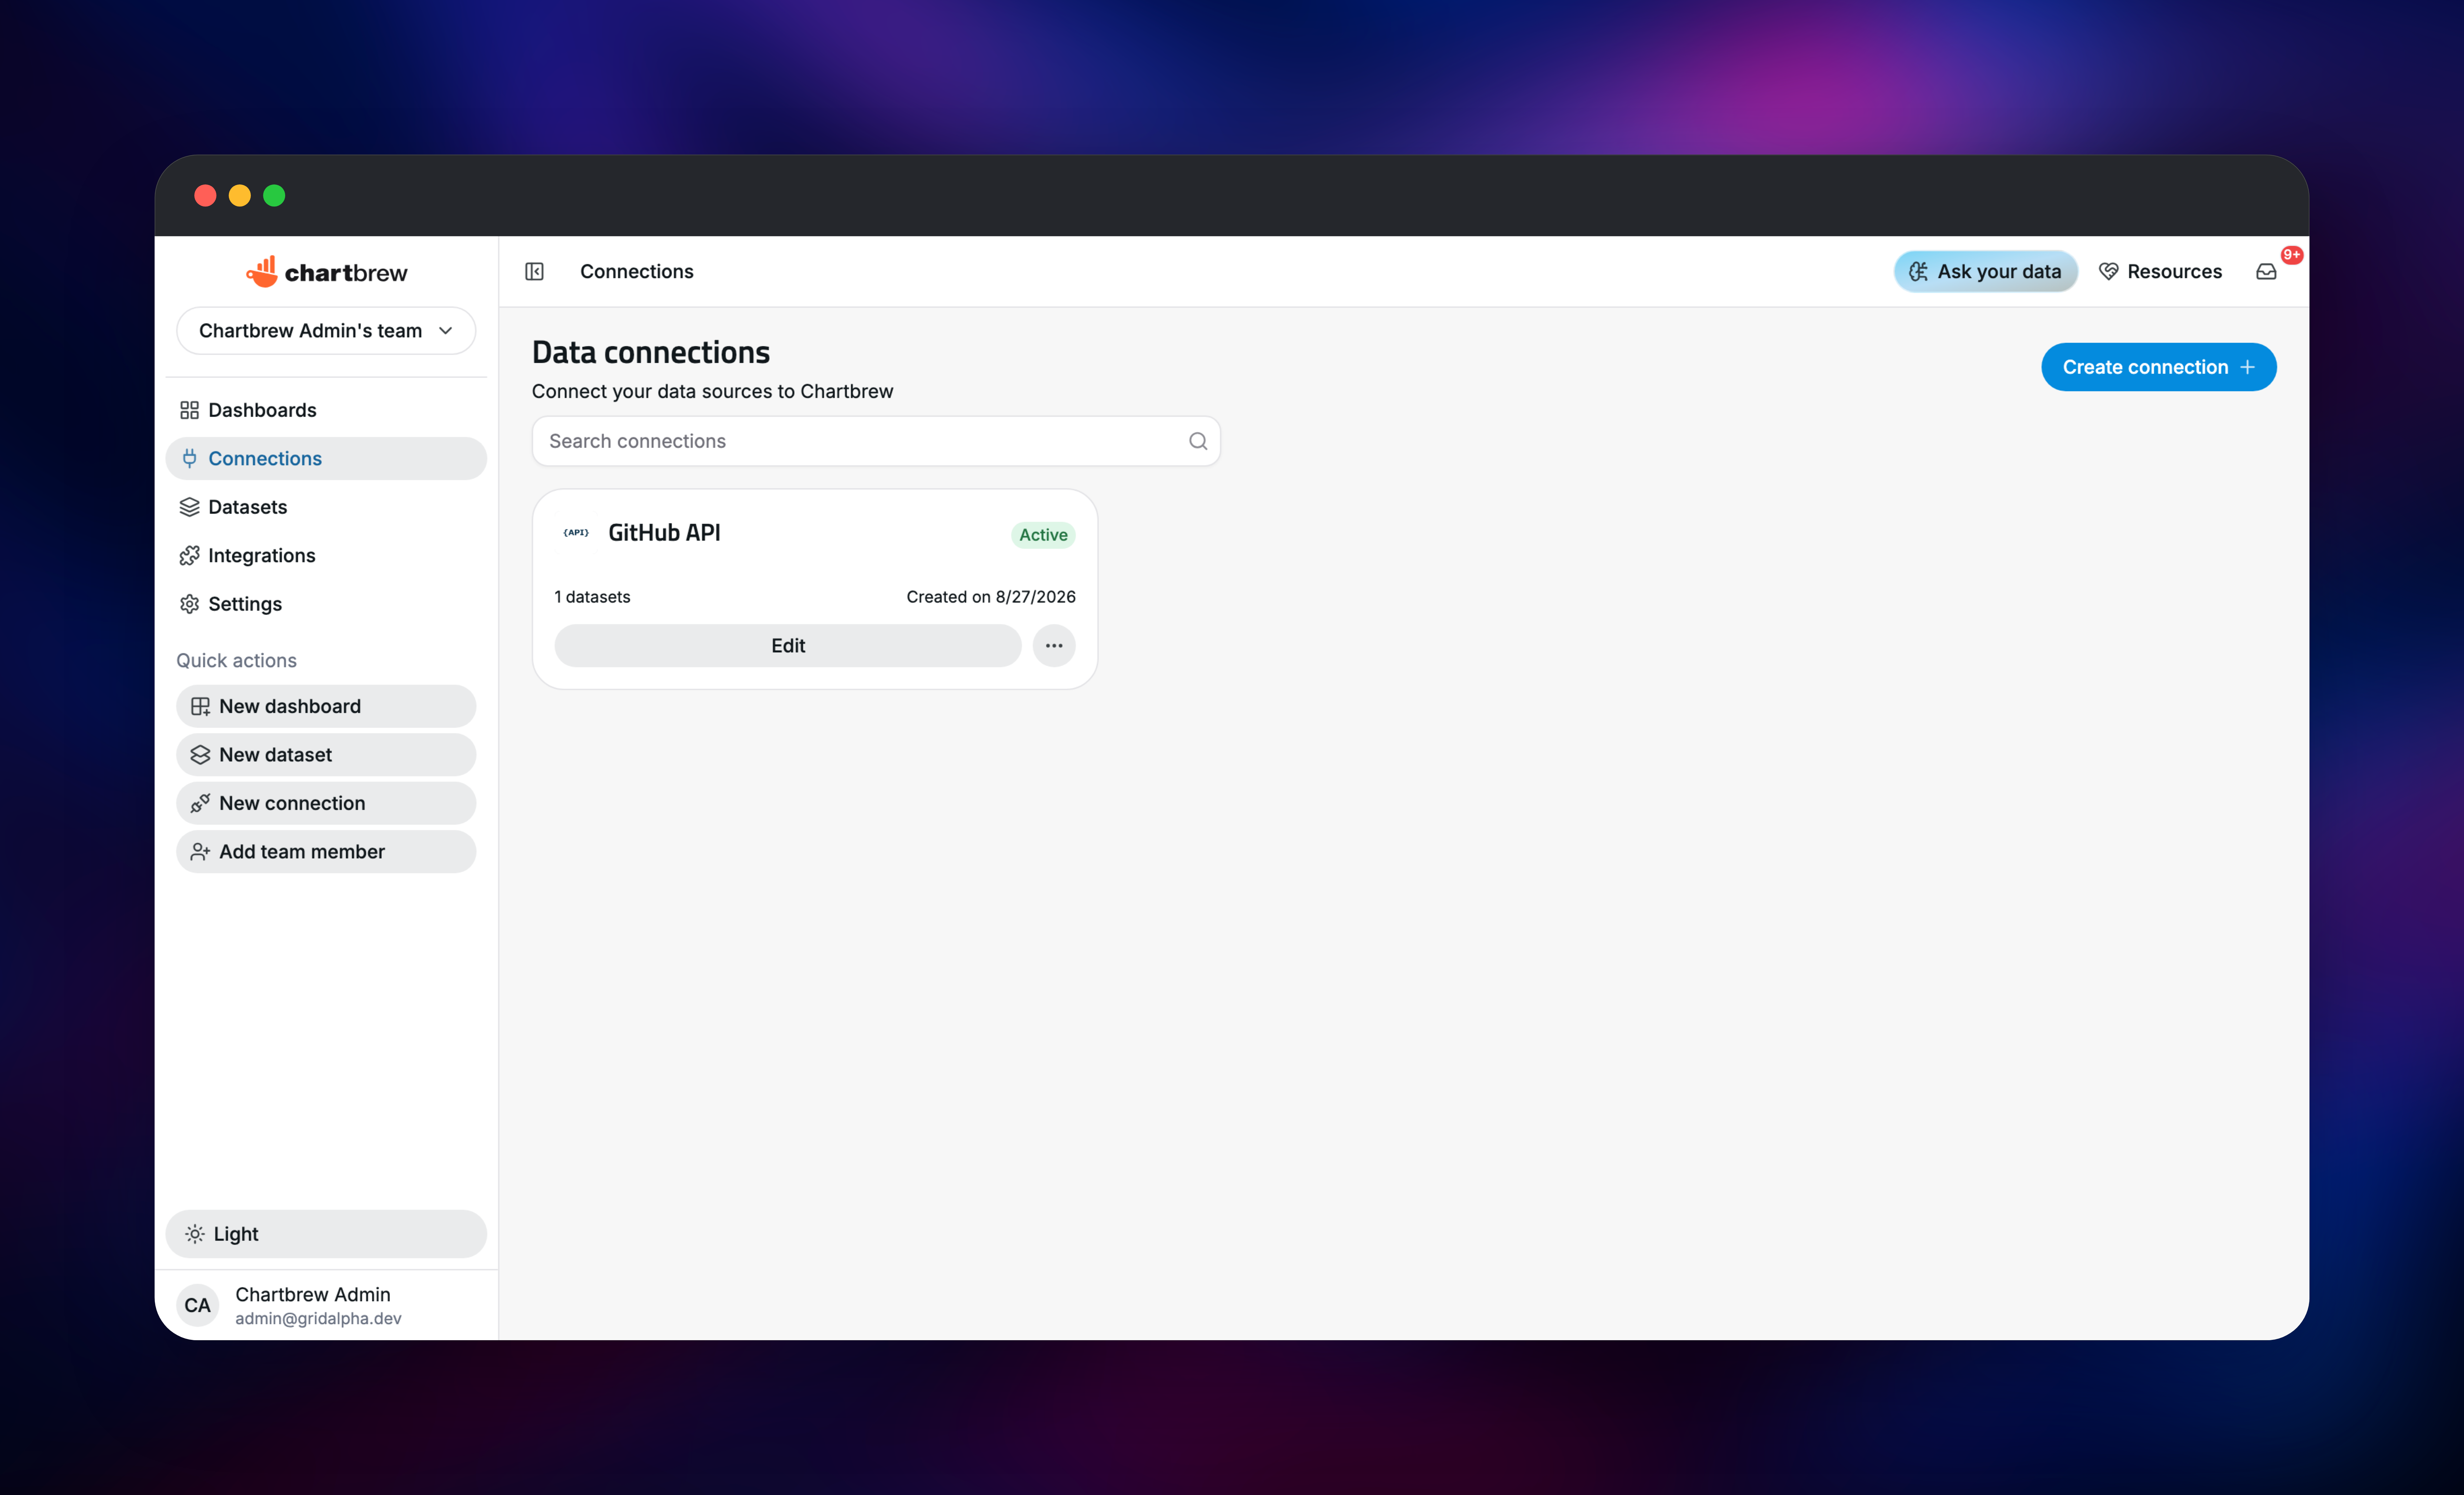This screenshot has height=1495, width=2464.
Task: Click the Connections breadcrumb title
Action: coord(637,272)
